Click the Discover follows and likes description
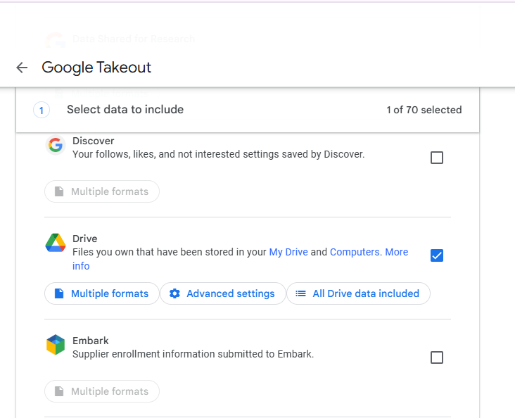 coord(218,154)
